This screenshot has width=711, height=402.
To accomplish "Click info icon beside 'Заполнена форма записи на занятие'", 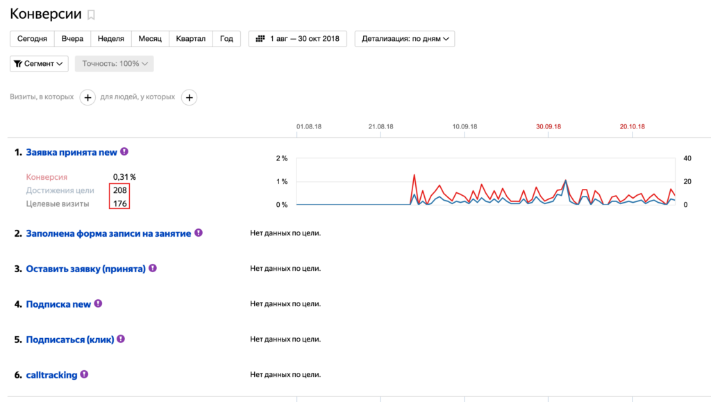I will pos(198,233).
